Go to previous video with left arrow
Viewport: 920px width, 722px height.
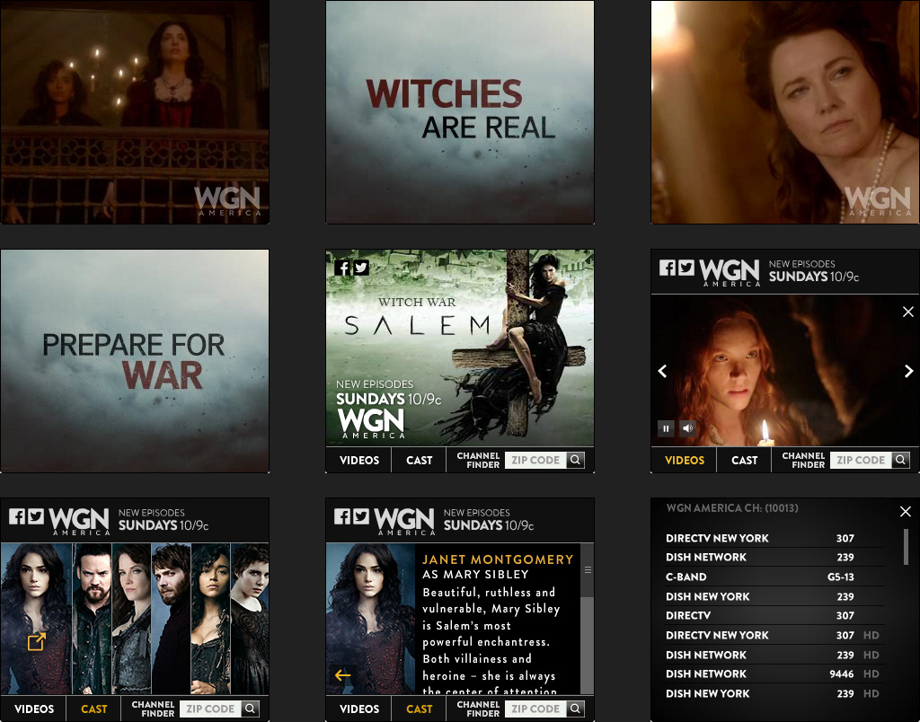(x=662, y=371)
